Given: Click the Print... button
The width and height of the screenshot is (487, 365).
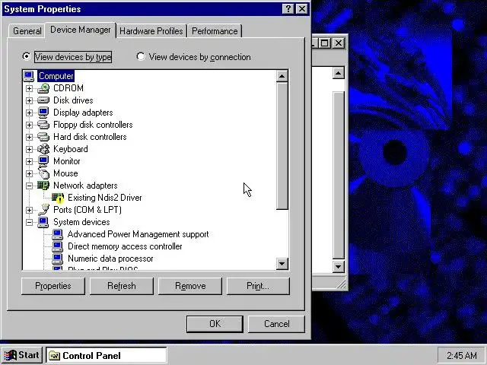Looking at the screenshot, I should coord(258,286).
